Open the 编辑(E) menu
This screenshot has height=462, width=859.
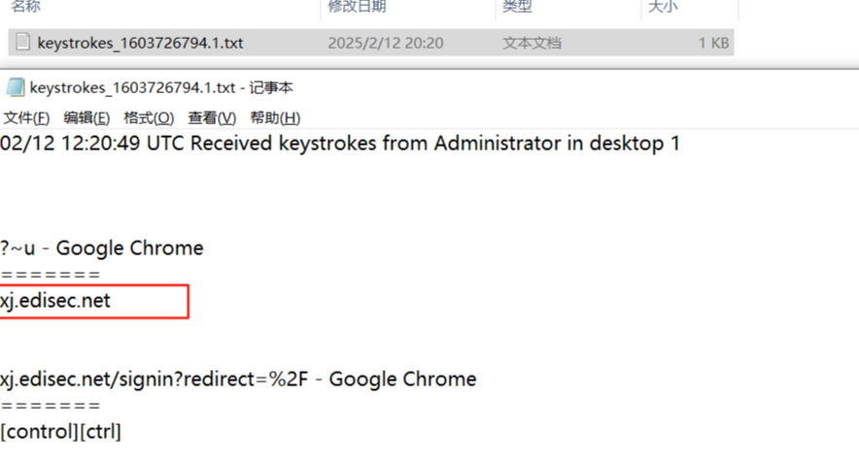pos(86,117)
